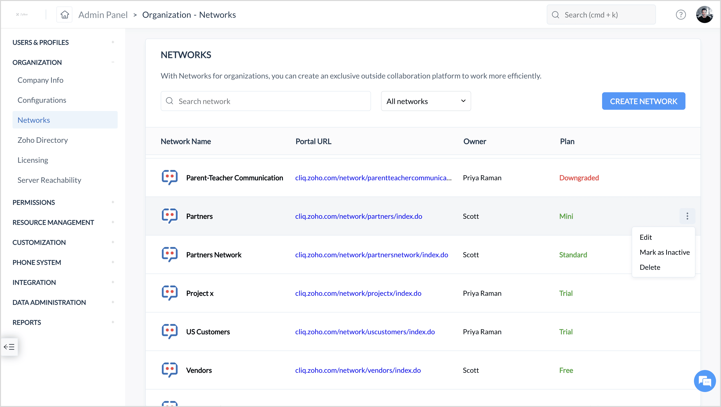Expand the CUSTOMIZATION section

113,242
